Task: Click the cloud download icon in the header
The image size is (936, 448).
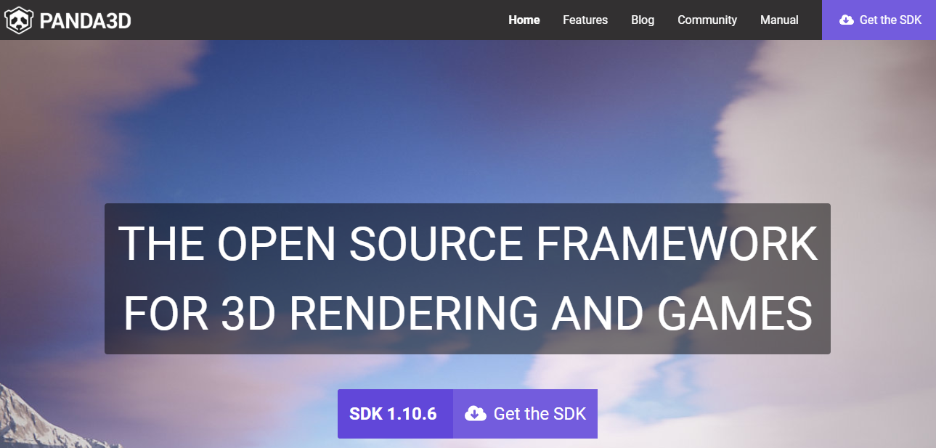Action: [846, 20]
